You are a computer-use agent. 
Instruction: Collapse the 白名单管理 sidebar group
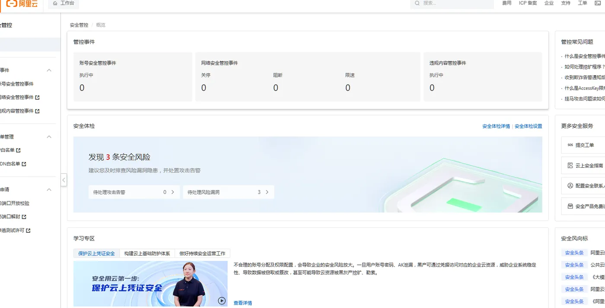49,137
